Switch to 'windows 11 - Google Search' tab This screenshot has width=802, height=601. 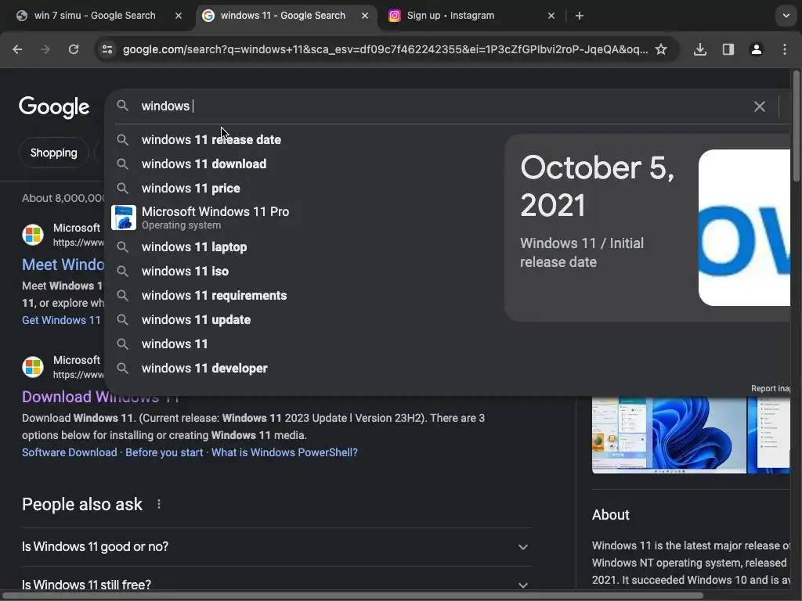[282, 16]
